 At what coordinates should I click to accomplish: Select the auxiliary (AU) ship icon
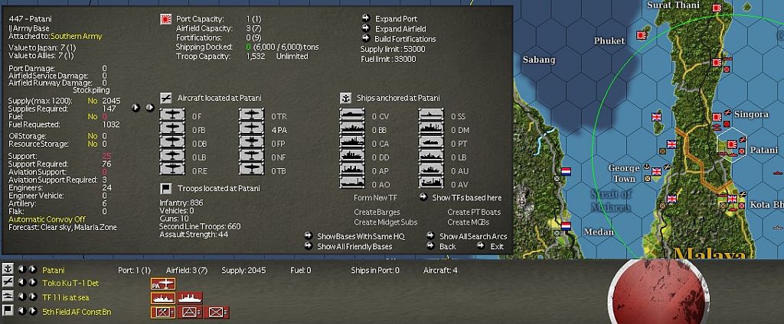[432, 170]
